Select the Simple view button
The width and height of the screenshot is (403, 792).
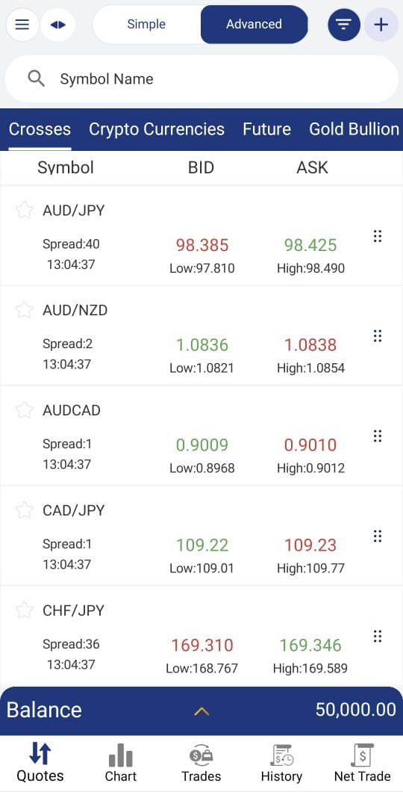[146, 24]
